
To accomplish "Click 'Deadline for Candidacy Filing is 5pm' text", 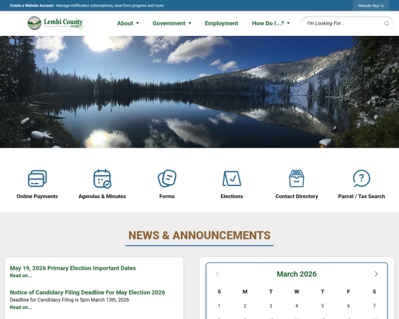I will (x=69, y=300).
